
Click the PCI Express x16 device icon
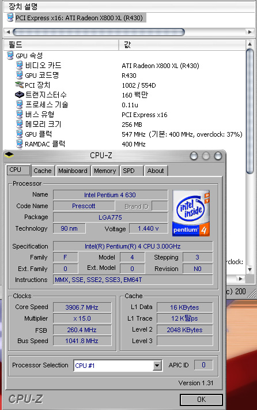coord(10,18)
